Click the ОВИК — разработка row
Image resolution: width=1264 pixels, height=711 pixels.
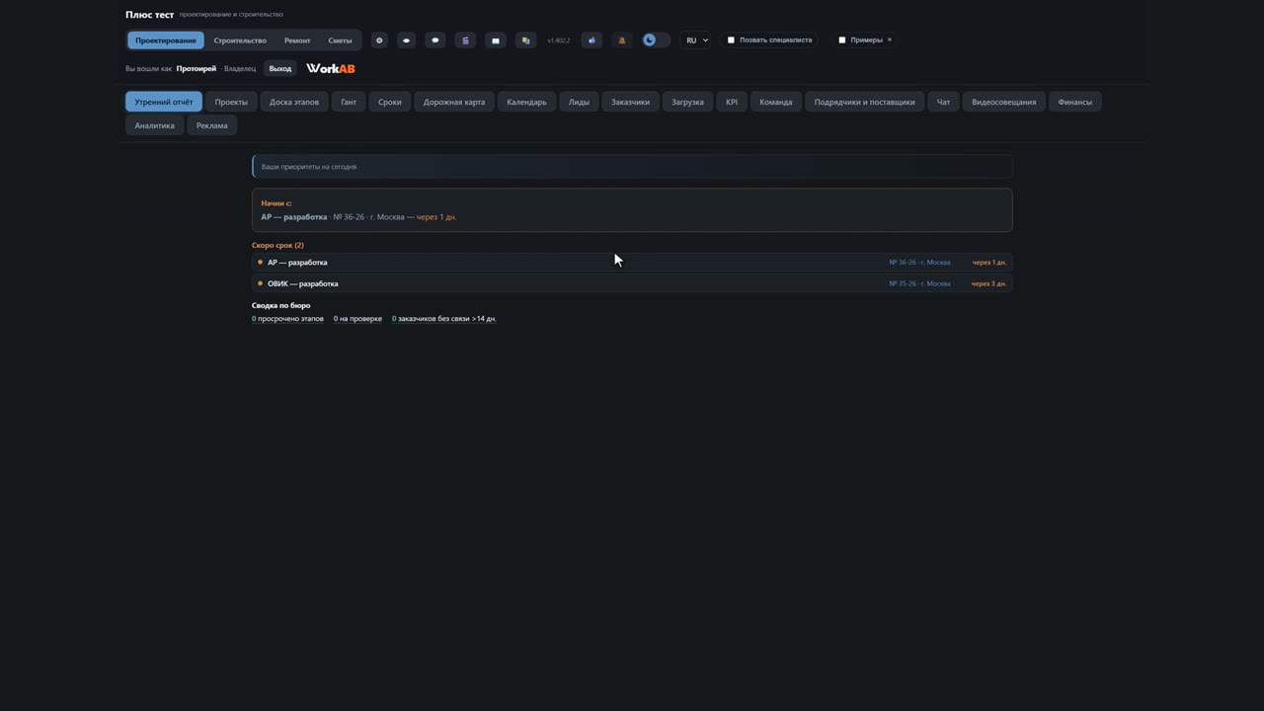click(x=632, y=283)
